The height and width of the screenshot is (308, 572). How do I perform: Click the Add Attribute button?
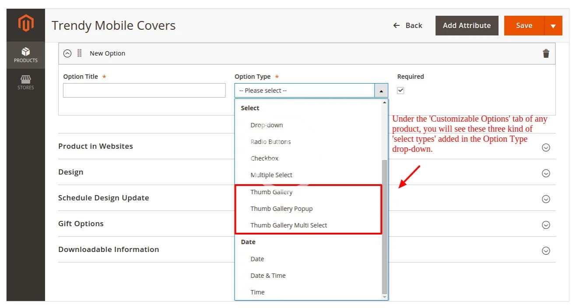click(x=467, y=26)
